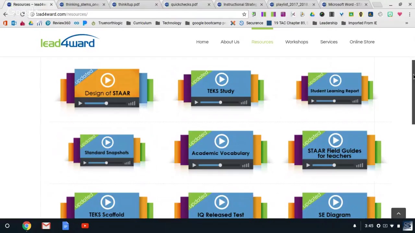Open the Technology bookmarks folder
Screen dimensions: 415x233
click(168, 23)
